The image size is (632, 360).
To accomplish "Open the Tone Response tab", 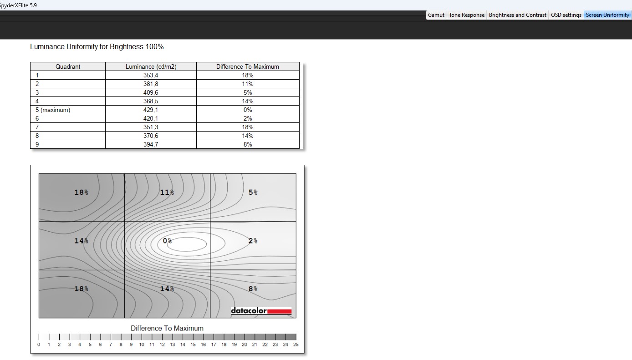I will pyautogui.click(x=467, y=15).
